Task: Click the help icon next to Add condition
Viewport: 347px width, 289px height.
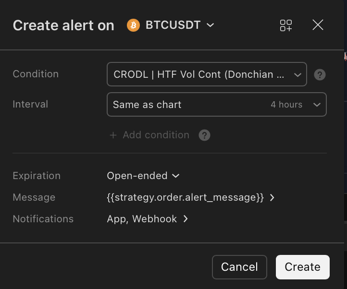Action: point(204,135)
